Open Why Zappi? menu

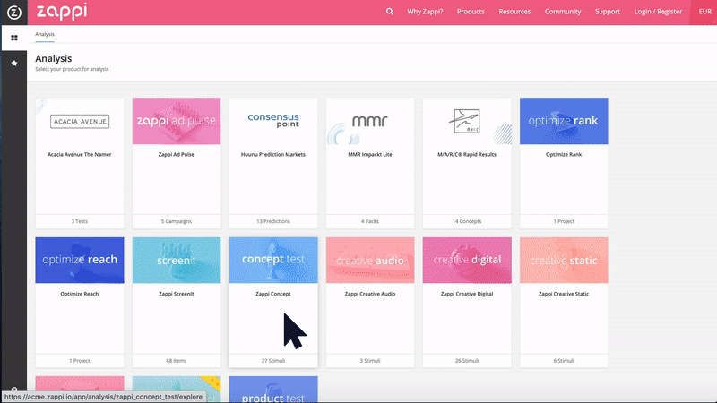pyautogui.click(x=425, y=12)
